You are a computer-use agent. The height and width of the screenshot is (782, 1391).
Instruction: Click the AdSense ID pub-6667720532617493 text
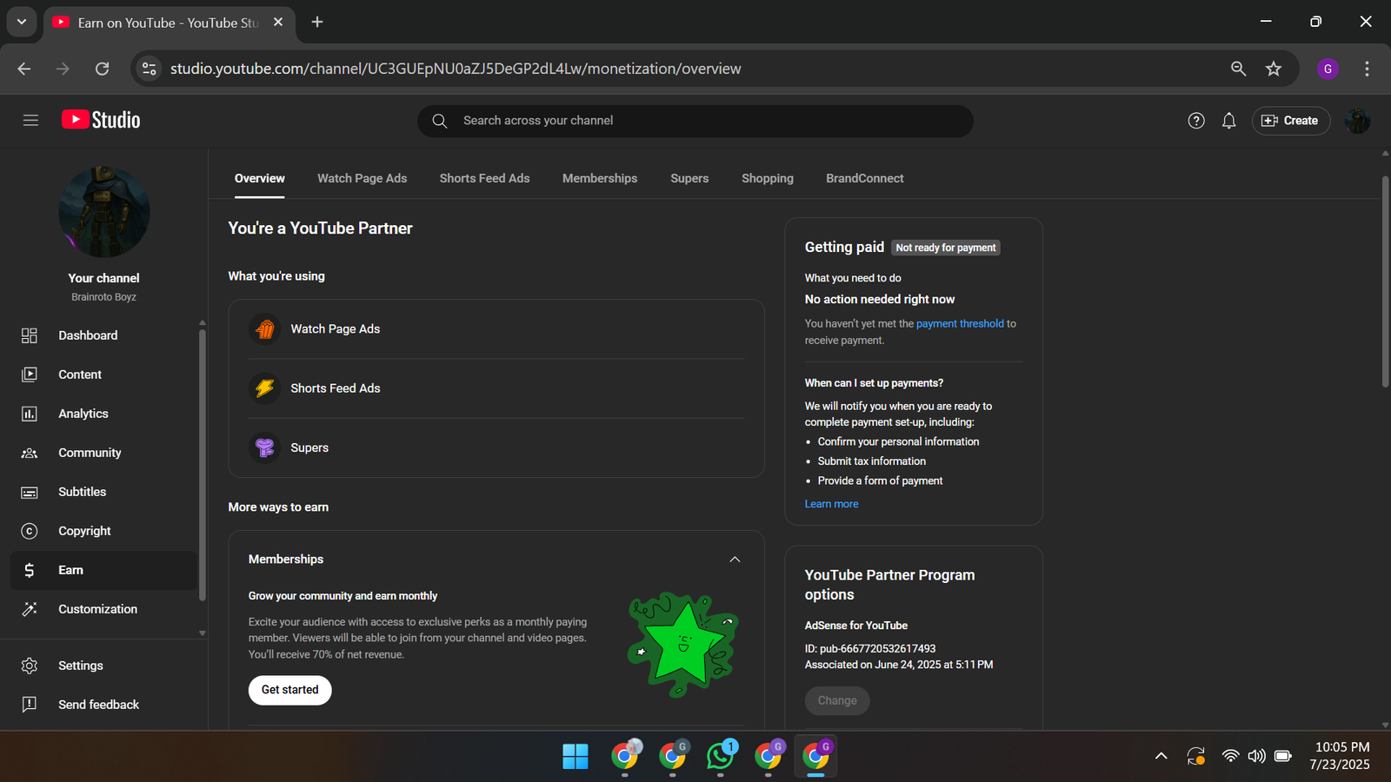870,649
